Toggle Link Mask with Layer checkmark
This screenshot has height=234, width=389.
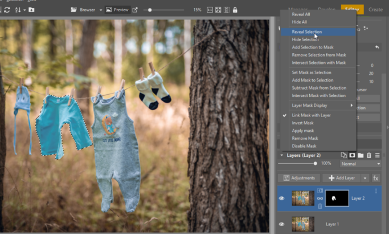tap(285, 115)
